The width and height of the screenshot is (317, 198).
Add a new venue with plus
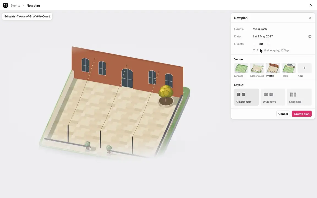(304, 68)
